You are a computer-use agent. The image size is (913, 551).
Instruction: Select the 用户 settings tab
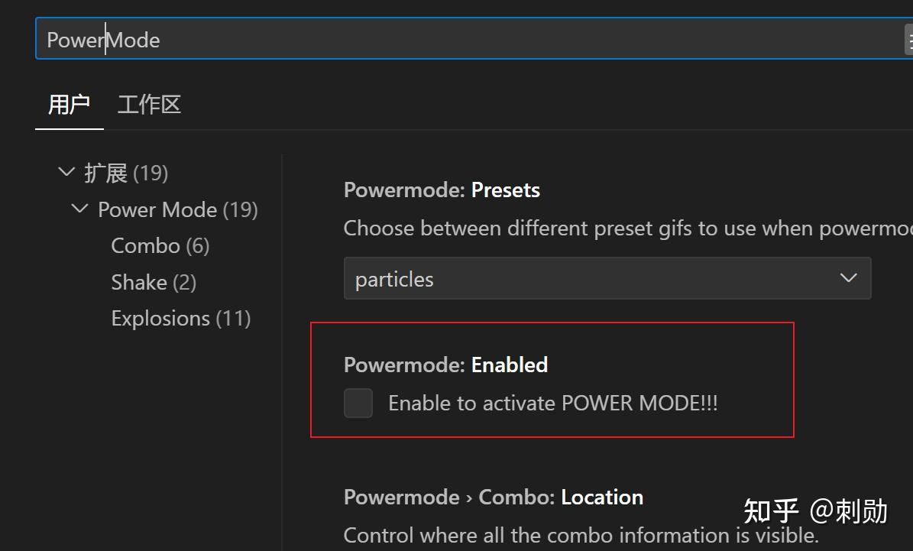[69, 104]
